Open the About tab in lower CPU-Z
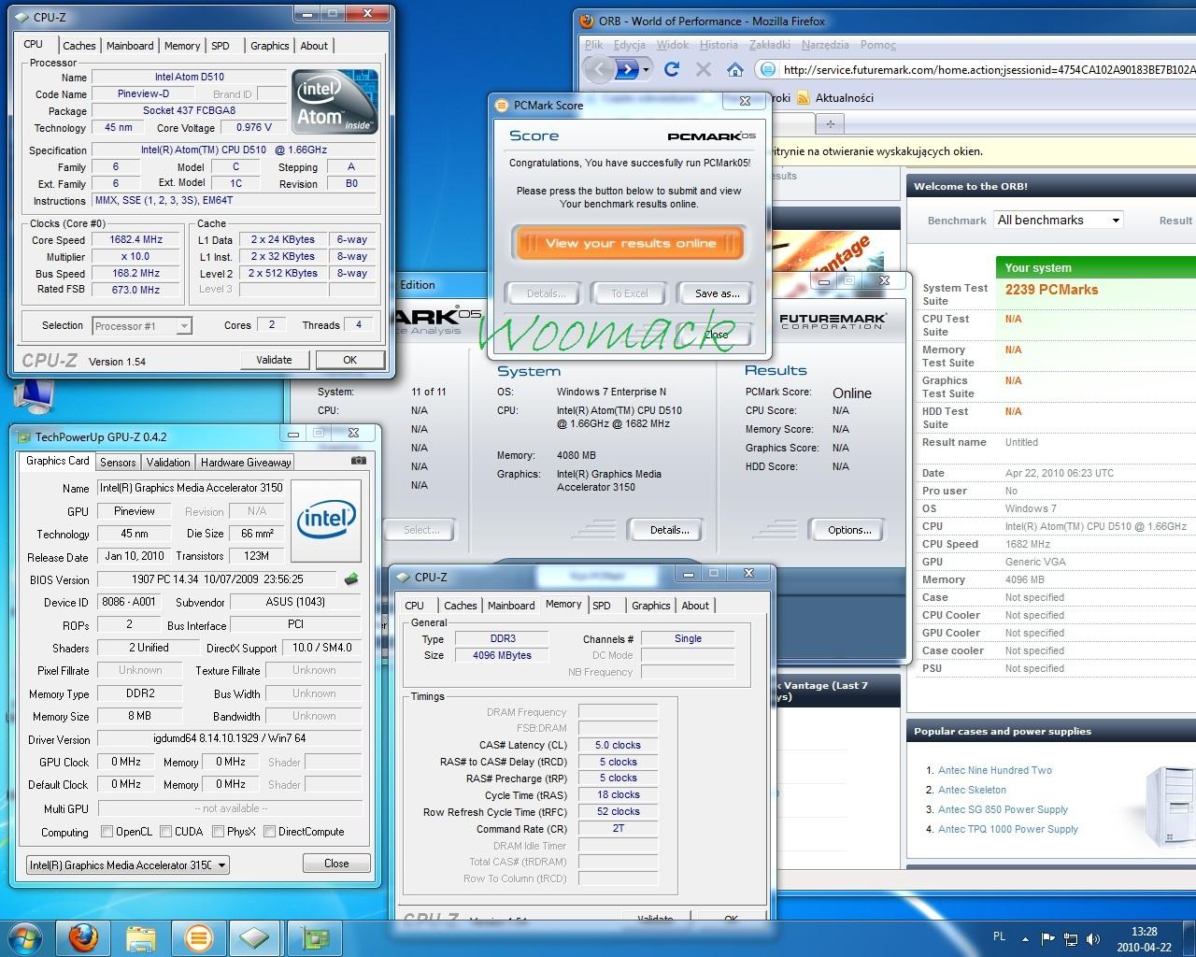 pos(694,606)
